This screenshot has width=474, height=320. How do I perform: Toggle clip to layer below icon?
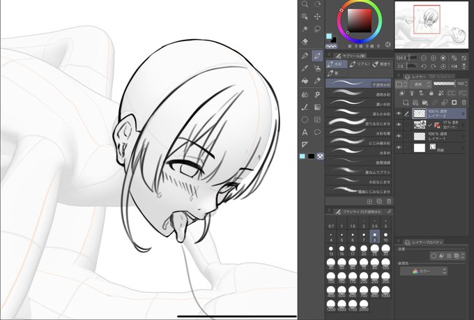(x=402, y=93)
